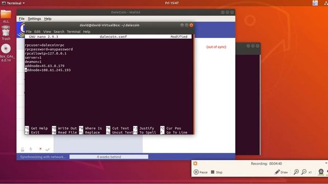Click the 'Modified' indicator in nano header
The width and height of the screenshot is (328, 184).
click(179, 37)
